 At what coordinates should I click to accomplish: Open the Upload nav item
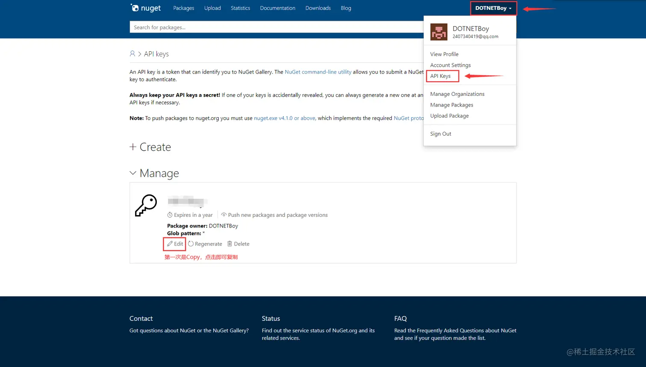click(212, 8)
